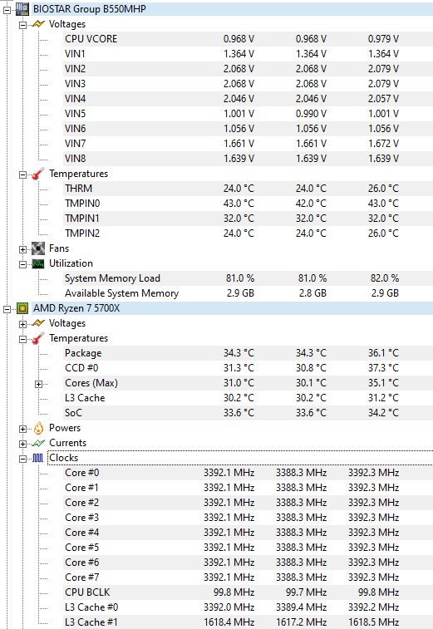
Task: Select the CCD #0 temperature row
Action: tap(248, 368)
